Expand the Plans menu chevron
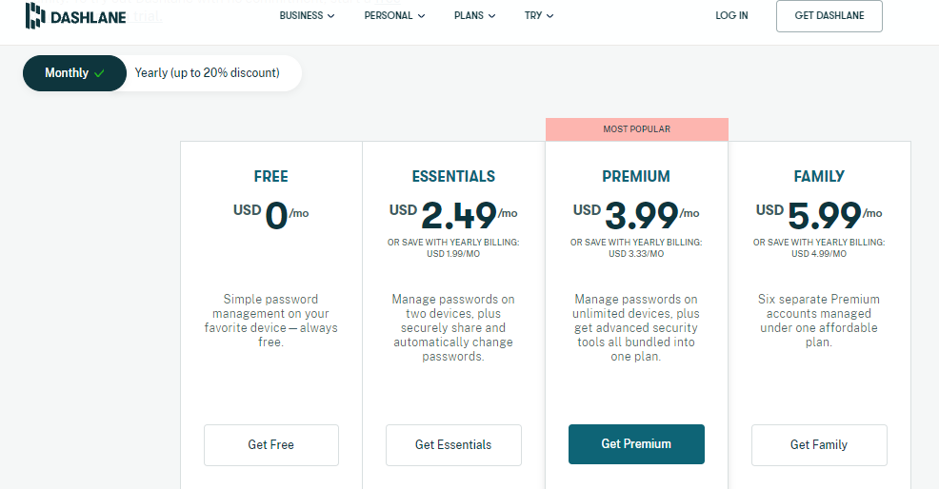The image size is (939, 489). 491,16
